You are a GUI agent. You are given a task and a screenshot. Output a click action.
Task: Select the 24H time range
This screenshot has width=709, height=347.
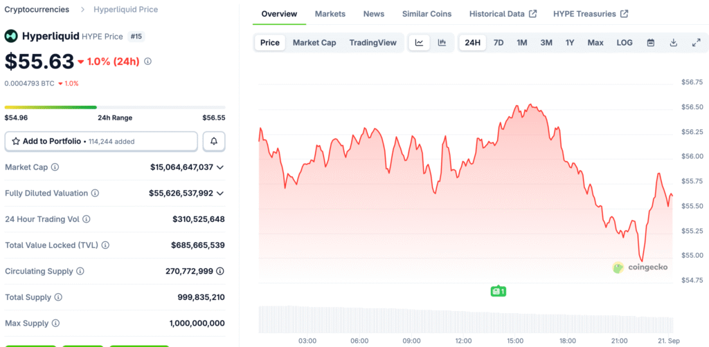[x=472, y=43]
